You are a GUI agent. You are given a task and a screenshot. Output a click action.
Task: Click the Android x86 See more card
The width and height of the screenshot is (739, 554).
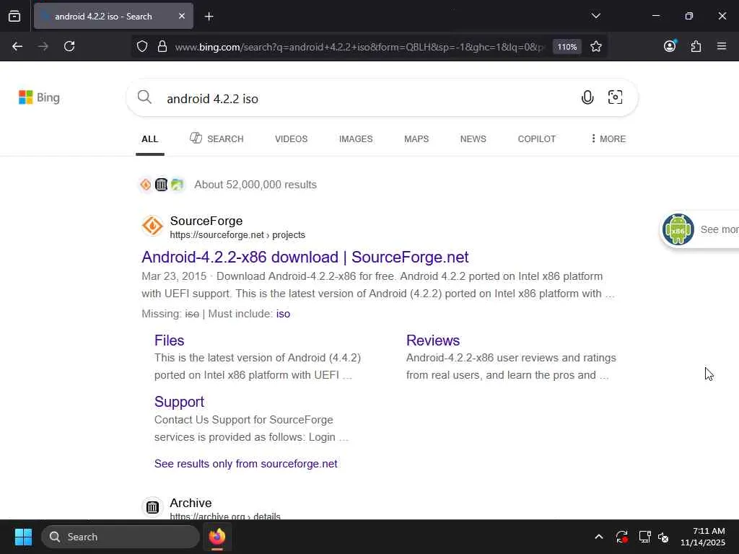(700, 229)
